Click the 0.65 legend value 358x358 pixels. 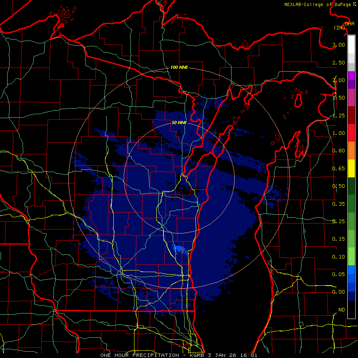(339, 169)
